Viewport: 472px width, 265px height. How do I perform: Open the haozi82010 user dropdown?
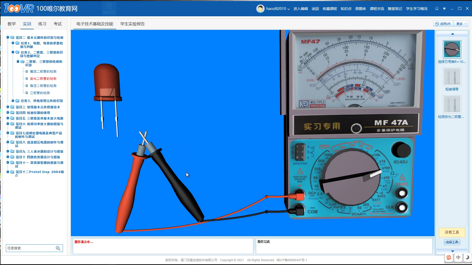pos(278,9)
